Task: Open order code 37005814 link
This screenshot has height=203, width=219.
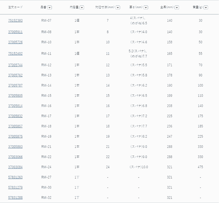Action: [15, 106]
